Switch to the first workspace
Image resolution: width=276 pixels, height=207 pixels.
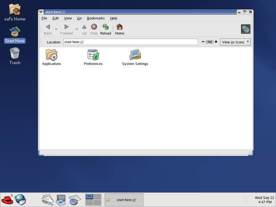[89, 196]
